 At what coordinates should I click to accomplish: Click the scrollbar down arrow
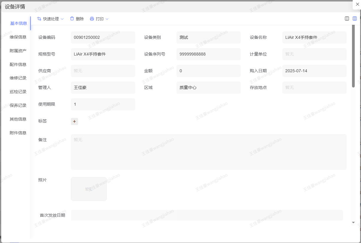coord(353,222)
